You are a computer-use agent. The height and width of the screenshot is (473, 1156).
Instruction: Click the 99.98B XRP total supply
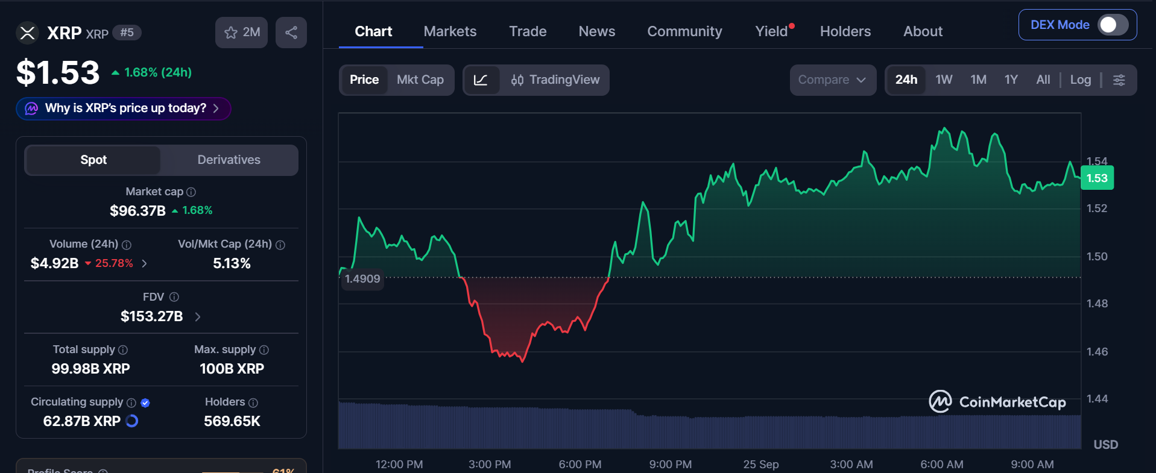(x=90, y=369)
